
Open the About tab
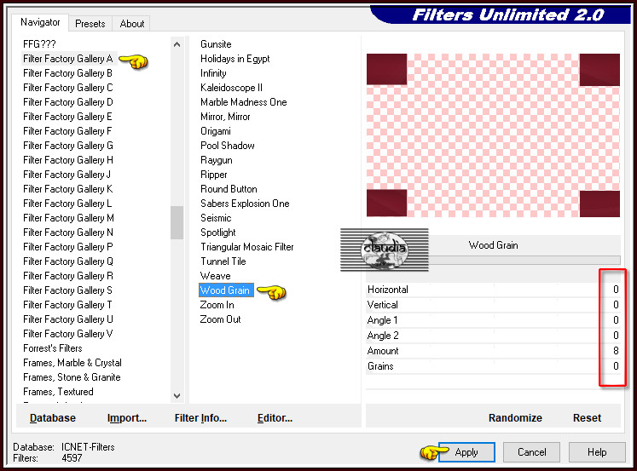(131, 24)
